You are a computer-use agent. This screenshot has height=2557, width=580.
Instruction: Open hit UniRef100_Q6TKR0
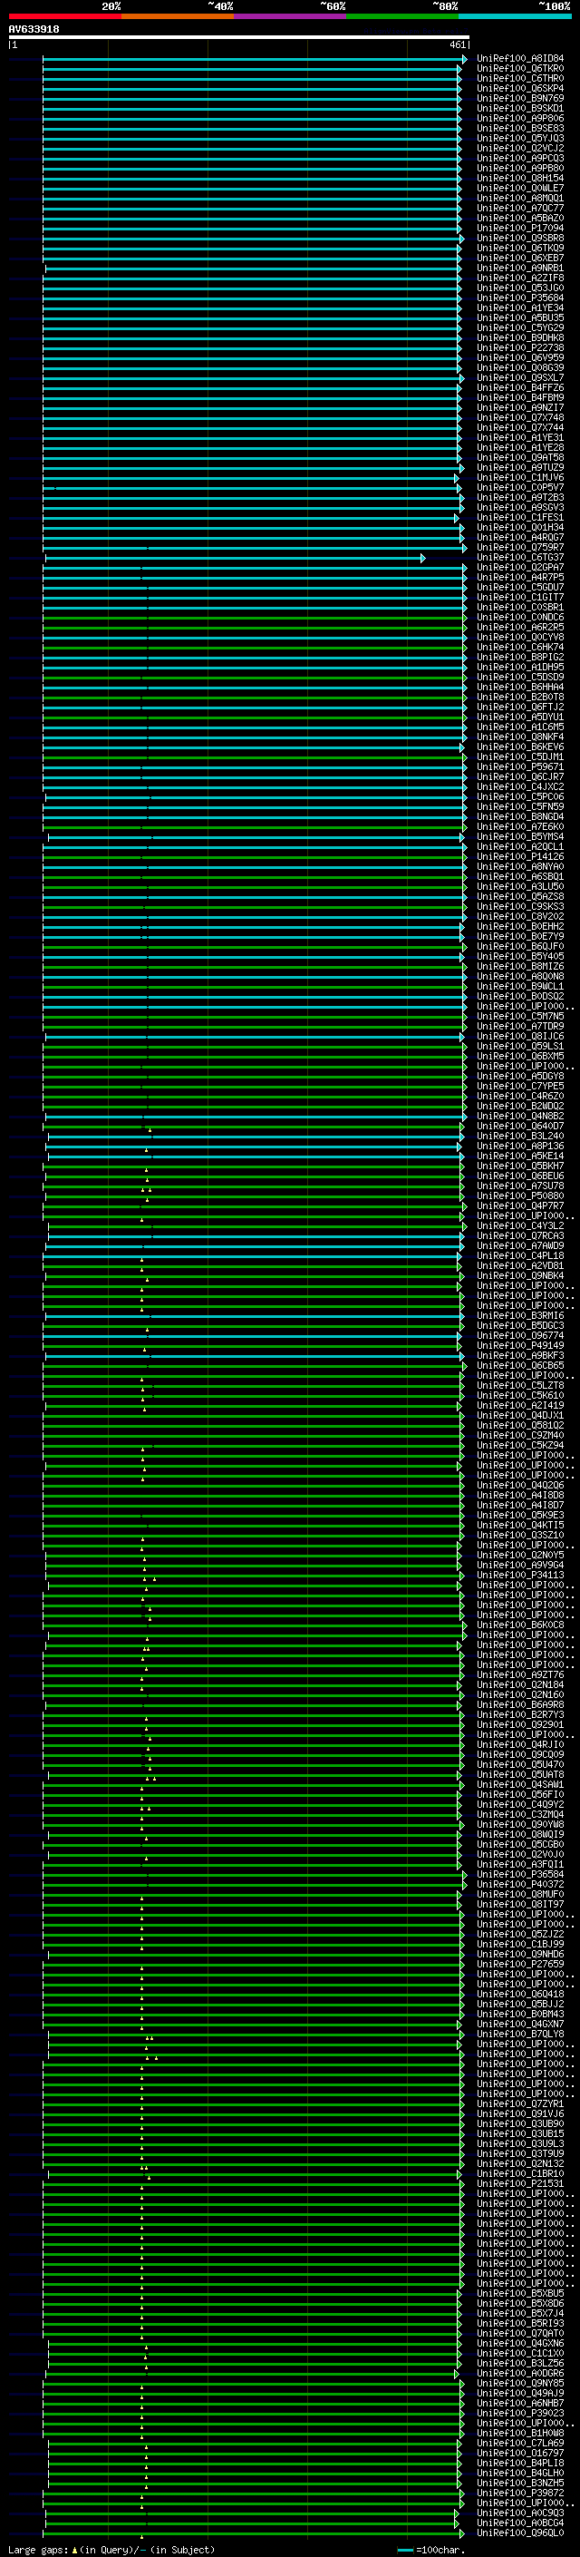point(520,69)
